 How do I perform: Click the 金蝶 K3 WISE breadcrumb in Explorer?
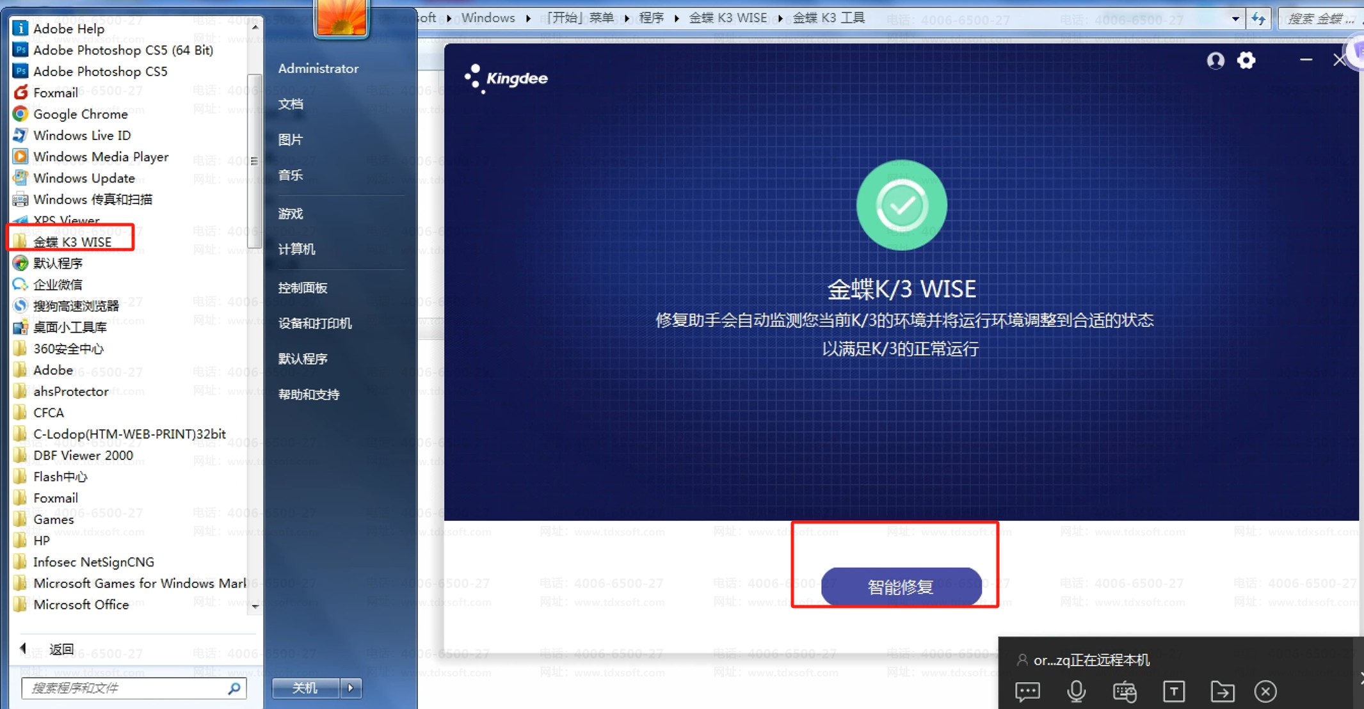coord(728,18)
